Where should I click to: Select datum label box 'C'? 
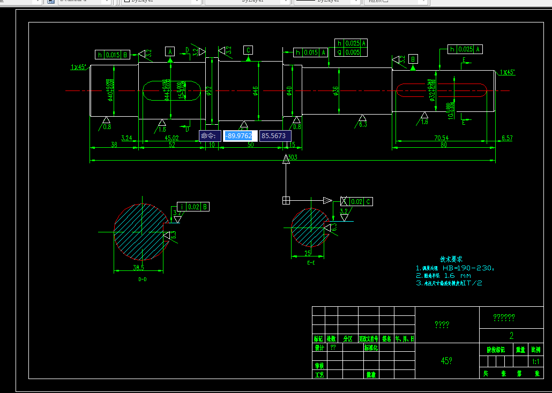(248, 50)
